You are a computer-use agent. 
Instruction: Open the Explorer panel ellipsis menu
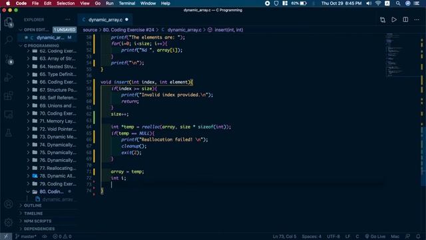[68, 19]
